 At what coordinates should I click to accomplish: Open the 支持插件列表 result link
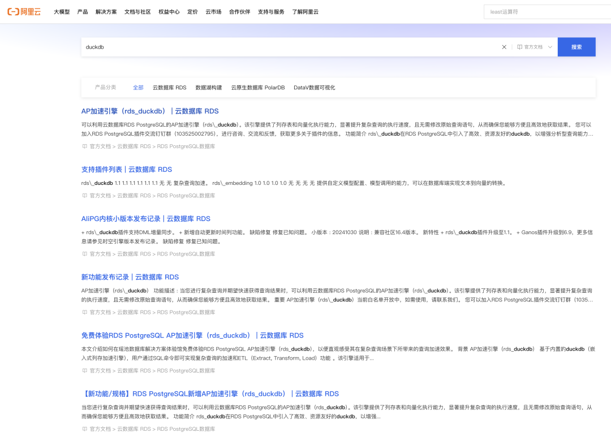[127, 170]
